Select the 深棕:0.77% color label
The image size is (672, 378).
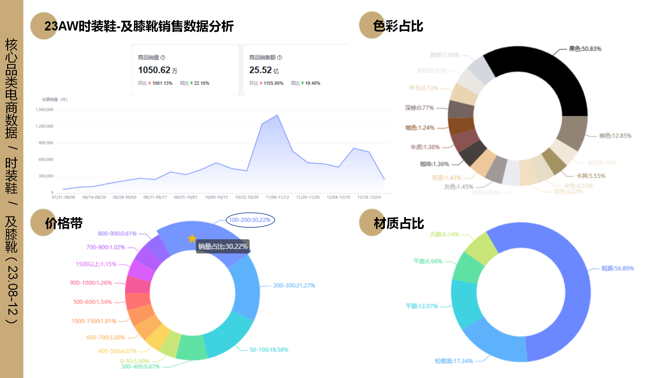pyautogui.click(x=419, y=108)
